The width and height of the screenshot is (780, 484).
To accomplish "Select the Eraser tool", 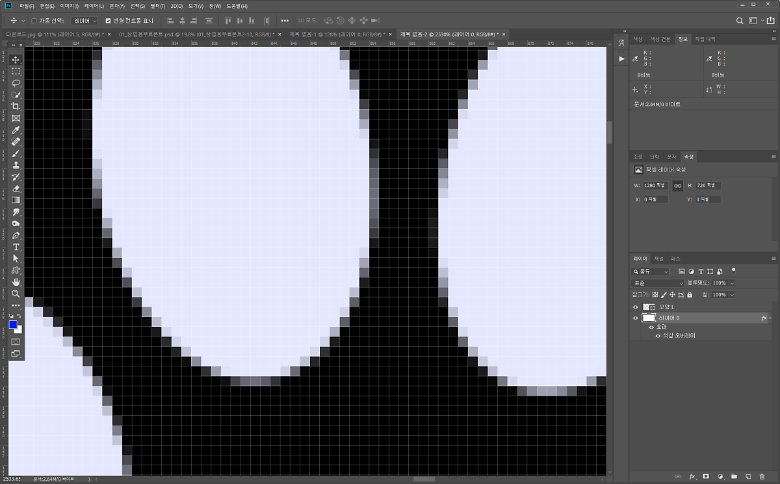I will pyautogui.click(x=16, y=188).
